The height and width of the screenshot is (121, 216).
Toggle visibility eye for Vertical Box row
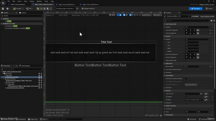(41, 79)
